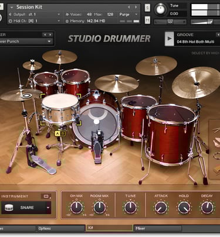Image resolution: width=220 pixels, height=237 pixels.
Task: Click the ATTACK knob
Action: point(161,207)
